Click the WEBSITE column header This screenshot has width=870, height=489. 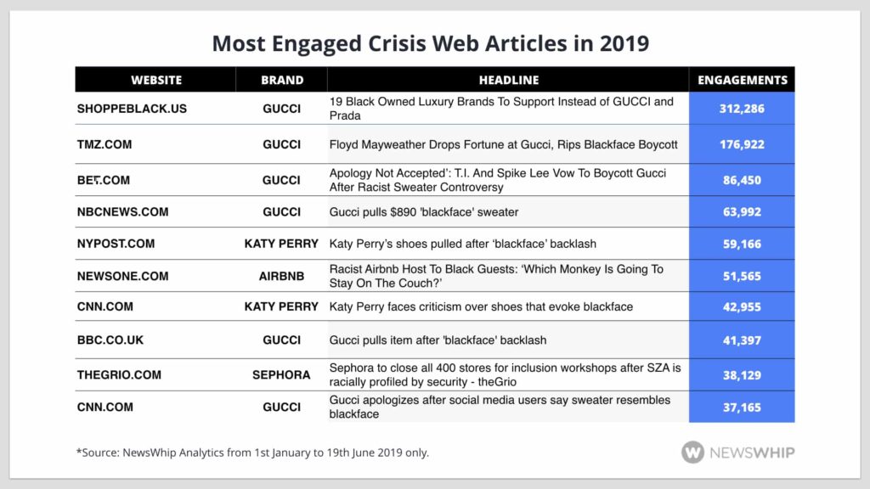click(156, 80)
